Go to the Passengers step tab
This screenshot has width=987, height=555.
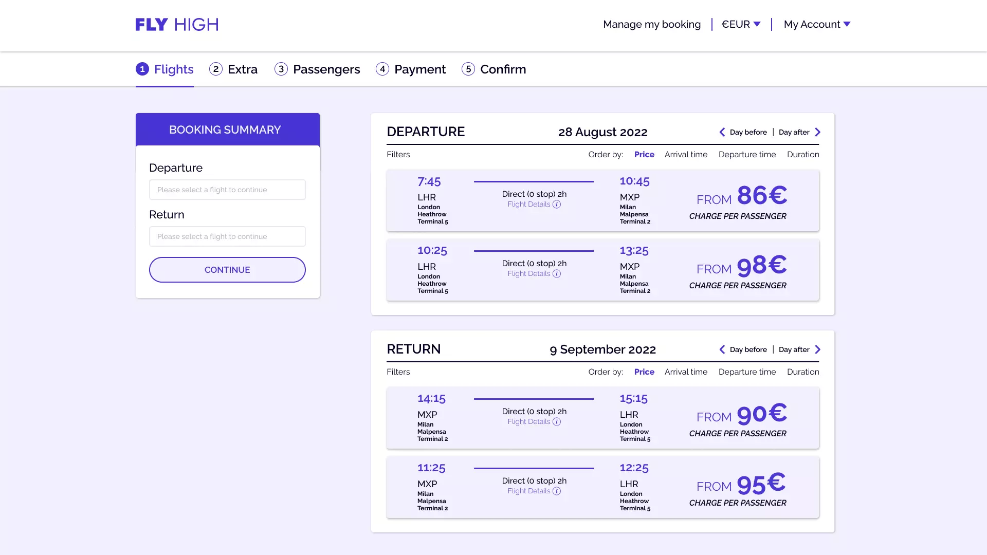pos(317,69)
